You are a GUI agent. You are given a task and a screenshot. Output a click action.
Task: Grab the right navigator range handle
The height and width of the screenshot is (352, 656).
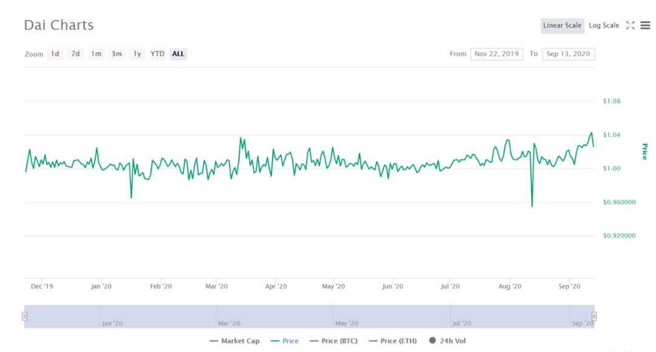click(x=594, y=316)
